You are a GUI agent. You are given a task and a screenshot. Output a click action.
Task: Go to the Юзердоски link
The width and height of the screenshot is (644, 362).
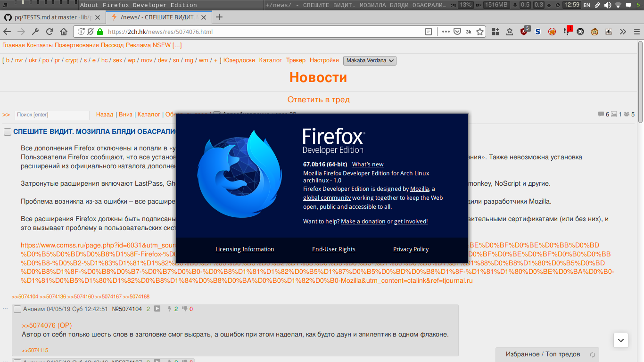(239, 60)
